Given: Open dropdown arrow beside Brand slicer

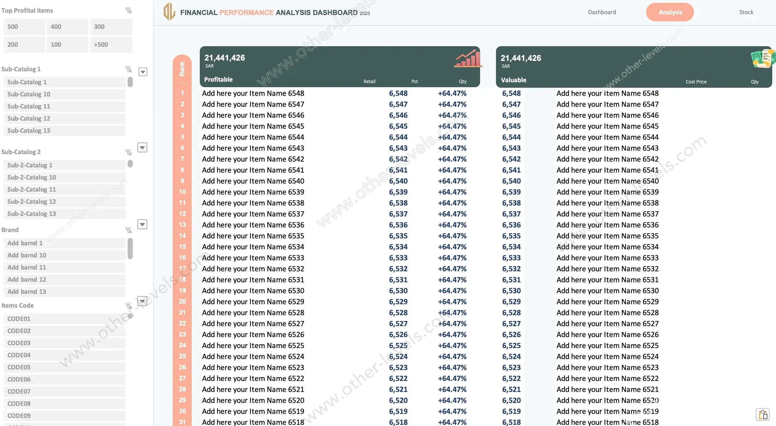Looking at the screenshot, I should [142, 224].
